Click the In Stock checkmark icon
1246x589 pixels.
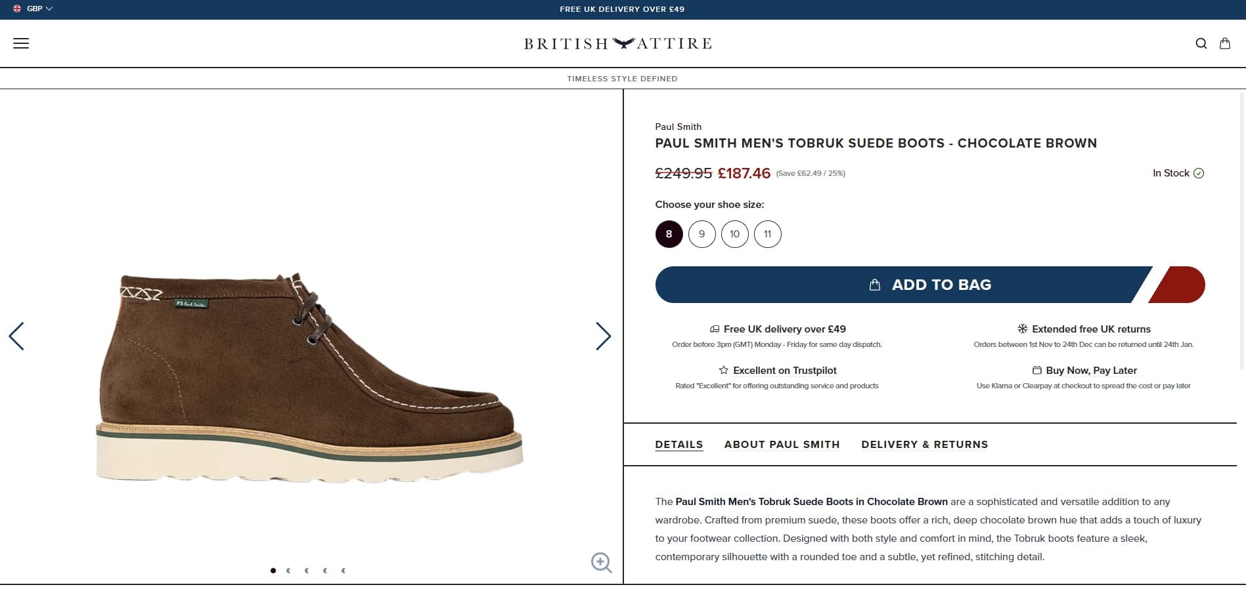click(1198, 173)
